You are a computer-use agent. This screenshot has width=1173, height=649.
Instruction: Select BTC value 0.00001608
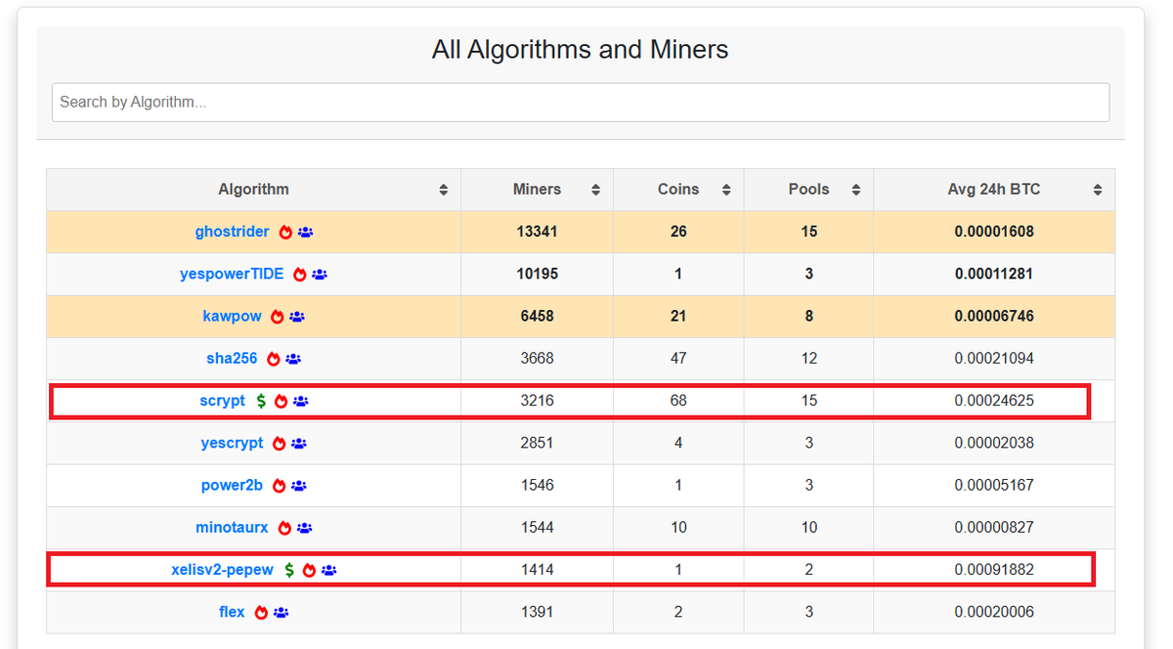[x=994, y=232]
